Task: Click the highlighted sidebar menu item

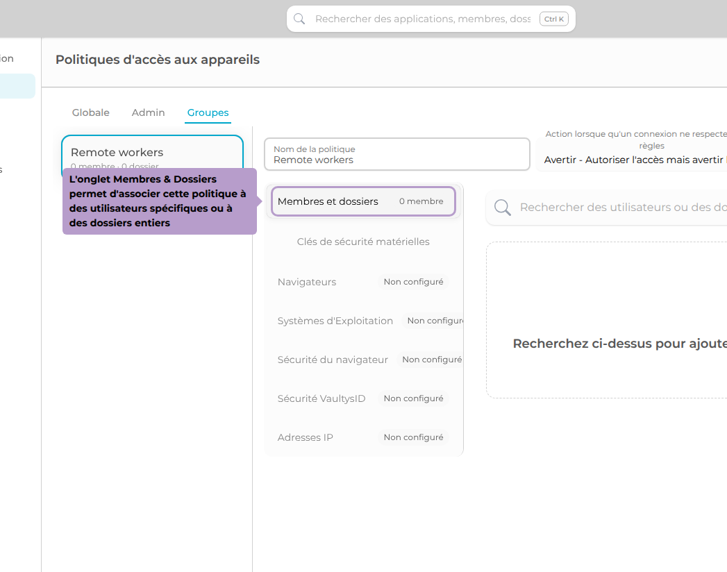Action: (17, 86)
